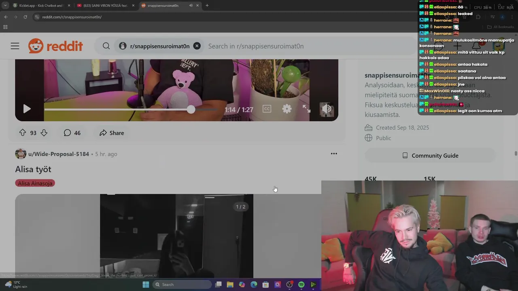Open the 46 comments
The width and height of the screenshot is (518, 291).
[x=72, y=133]
